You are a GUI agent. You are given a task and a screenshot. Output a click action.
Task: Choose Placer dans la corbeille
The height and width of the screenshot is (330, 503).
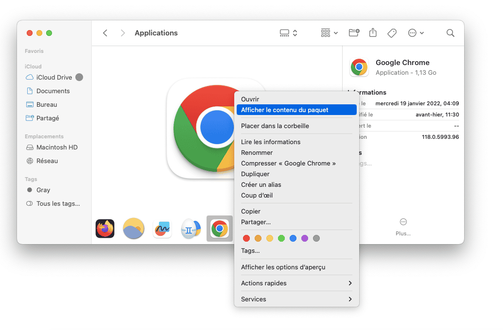tap(297, 126)
